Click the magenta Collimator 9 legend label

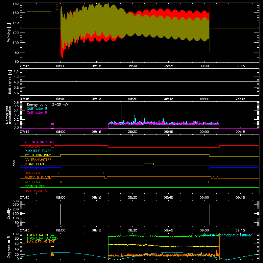(x=37, y=112)
